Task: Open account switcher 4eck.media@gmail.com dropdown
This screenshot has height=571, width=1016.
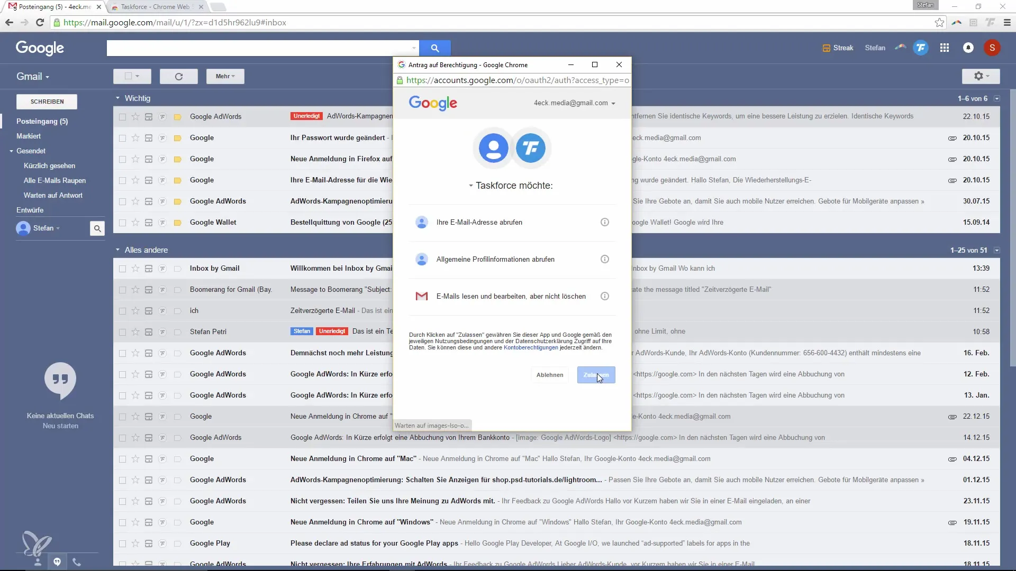Action: coord(575,103)
